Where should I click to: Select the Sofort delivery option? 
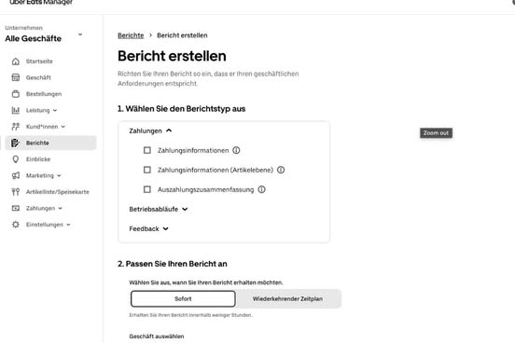pos(183,298)
